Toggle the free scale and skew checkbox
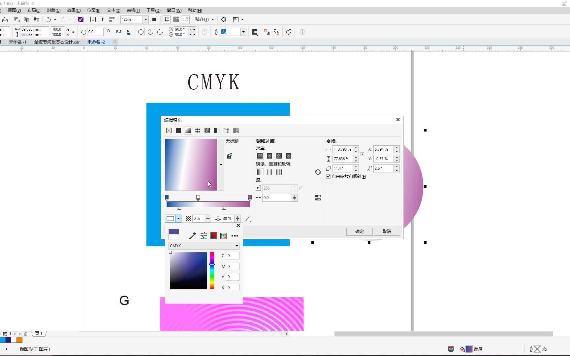The image size is (570, 356). click(x=328, y=176)
